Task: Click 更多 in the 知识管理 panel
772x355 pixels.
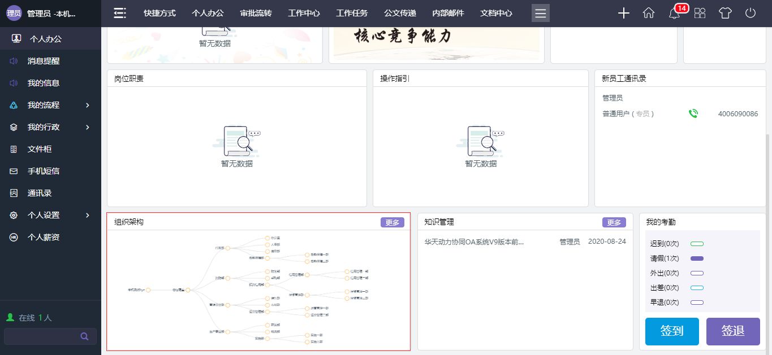Action: click(614, 222)
